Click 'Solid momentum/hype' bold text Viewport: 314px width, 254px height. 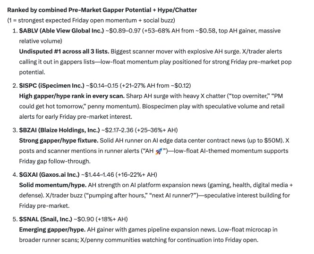pos(53,185)
